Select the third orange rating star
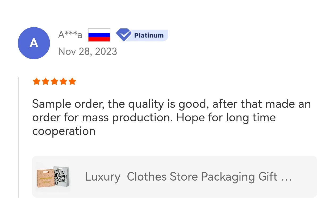Image resolution: width=334 pixels, height=213 pixels. [x=54, y=82]
